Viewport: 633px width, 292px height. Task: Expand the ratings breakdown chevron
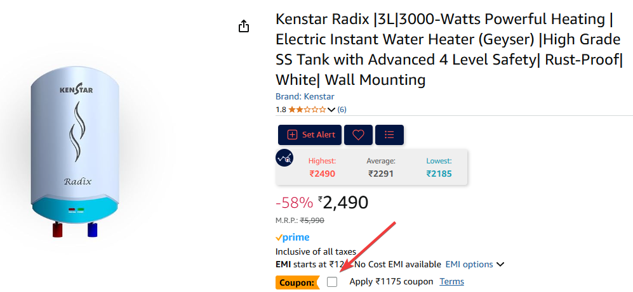click(x=331, y=110)
